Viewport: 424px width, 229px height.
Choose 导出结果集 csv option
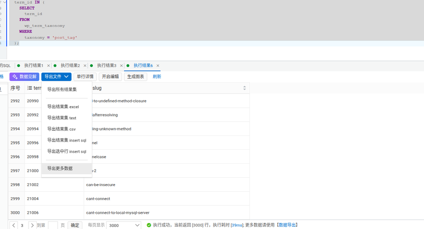click(67, 129)
